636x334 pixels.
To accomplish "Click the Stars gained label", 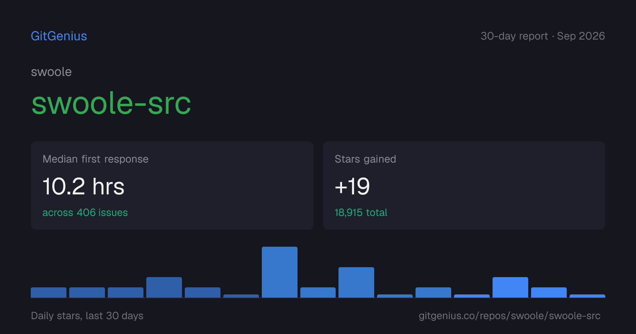I will tap(365, 159).
